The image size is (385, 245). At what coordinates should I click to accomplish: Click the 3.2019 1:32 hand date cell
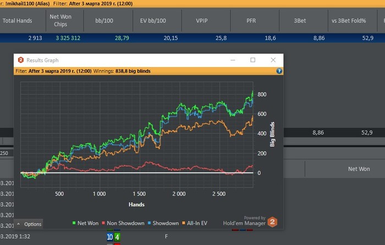pyautogui.click(x=15, y=237)
